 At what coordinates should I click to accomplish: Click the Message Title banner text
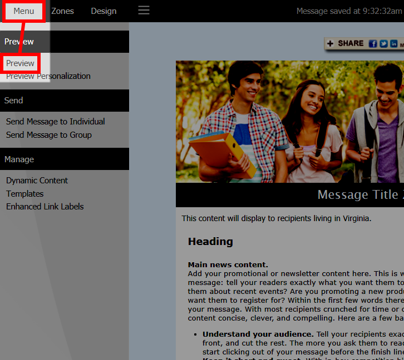point(361,194)
